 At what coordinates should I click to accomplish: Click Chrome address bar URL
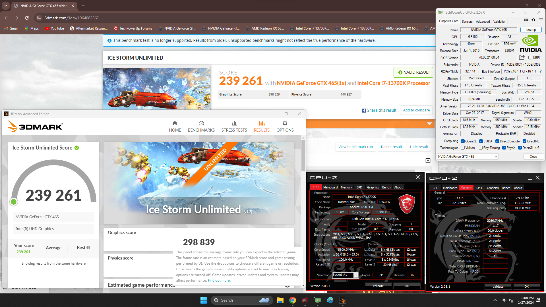click(x=71, y=18)
